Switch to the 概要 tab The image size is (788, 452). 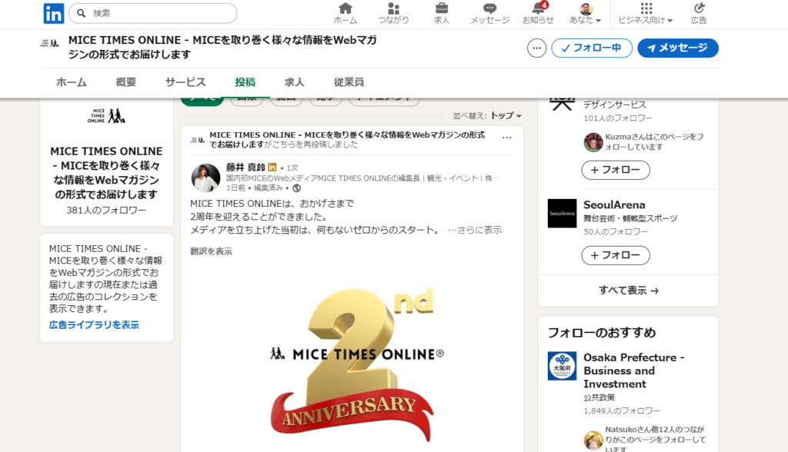tap(126, 82)
